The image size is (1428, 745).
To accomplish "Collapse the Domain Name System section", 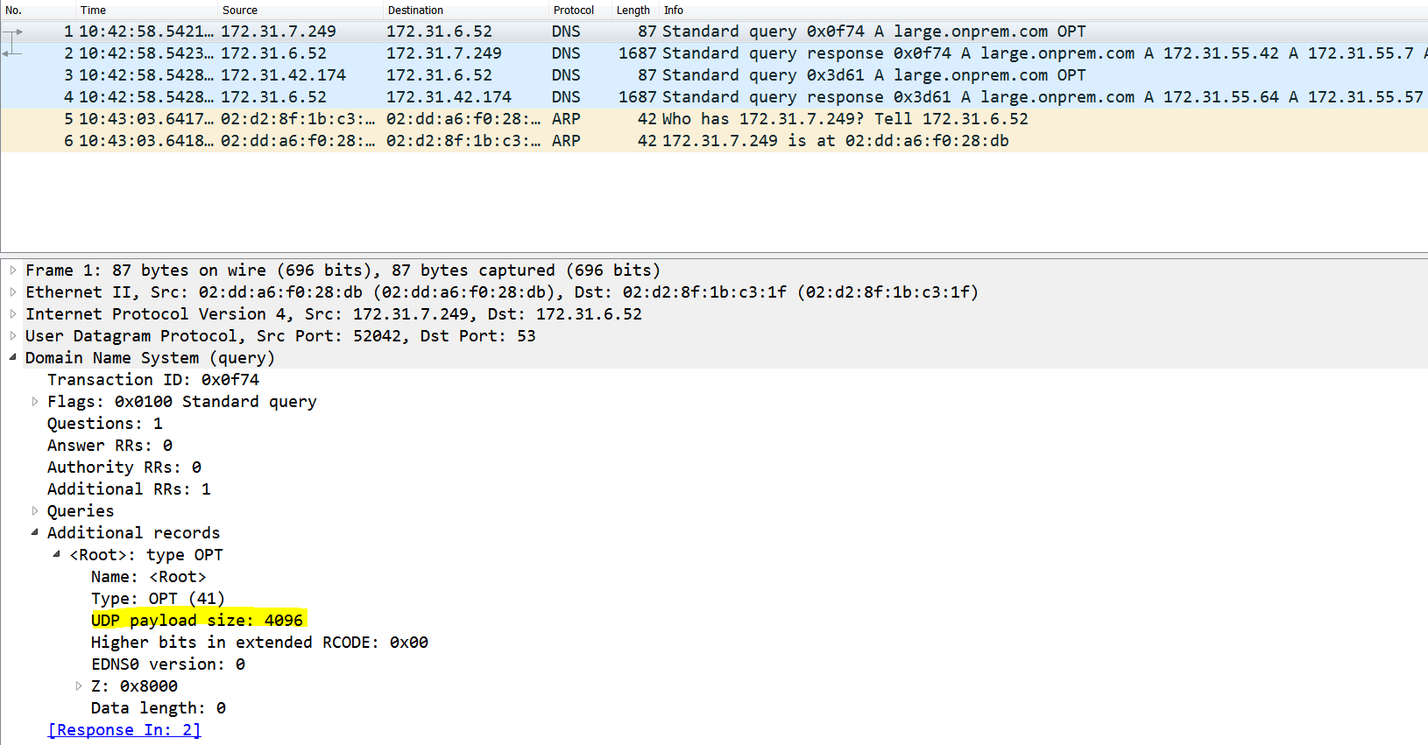I will (13, 357).
